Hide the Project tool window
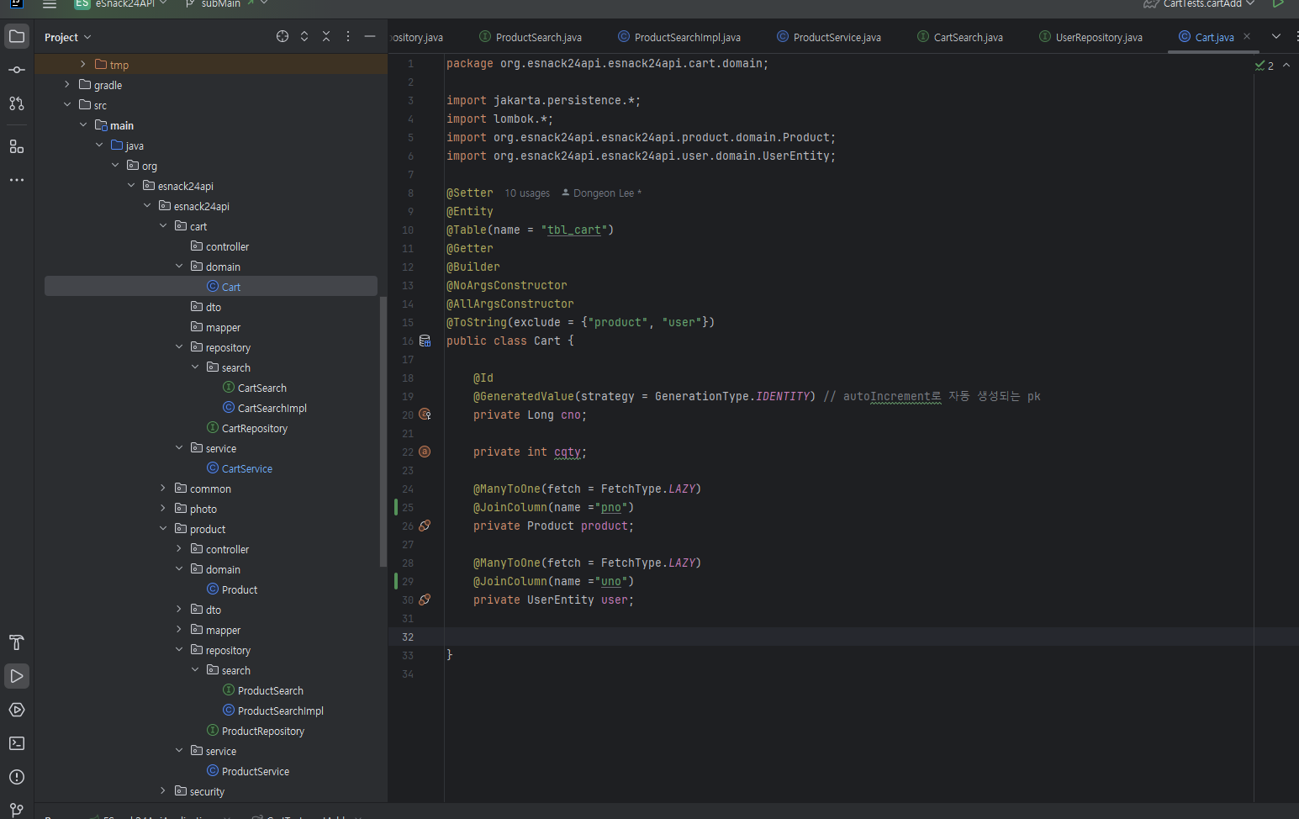Screen dimensions: 1299x819 coord(370,36)
